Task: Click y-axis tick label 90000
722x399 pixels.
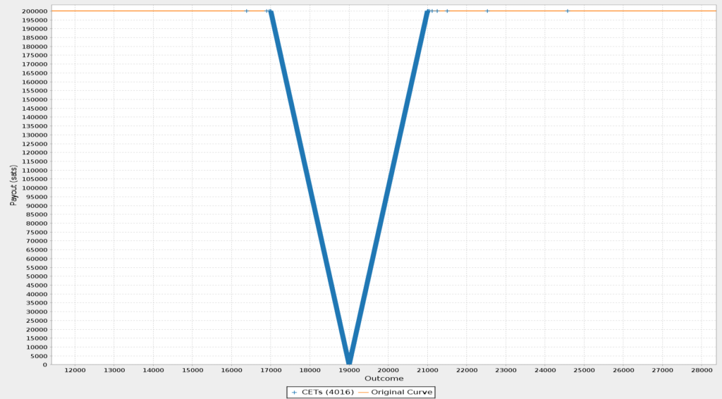Action: 38,206
